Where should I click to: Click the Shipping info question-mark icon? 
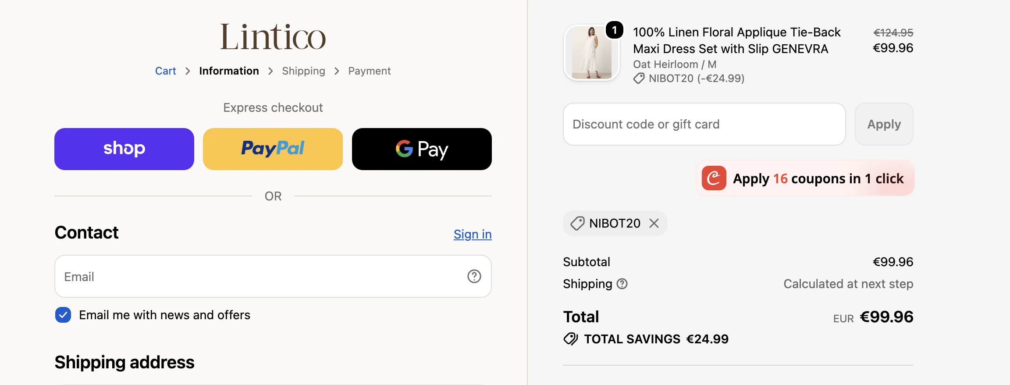(x=622, y=284)
